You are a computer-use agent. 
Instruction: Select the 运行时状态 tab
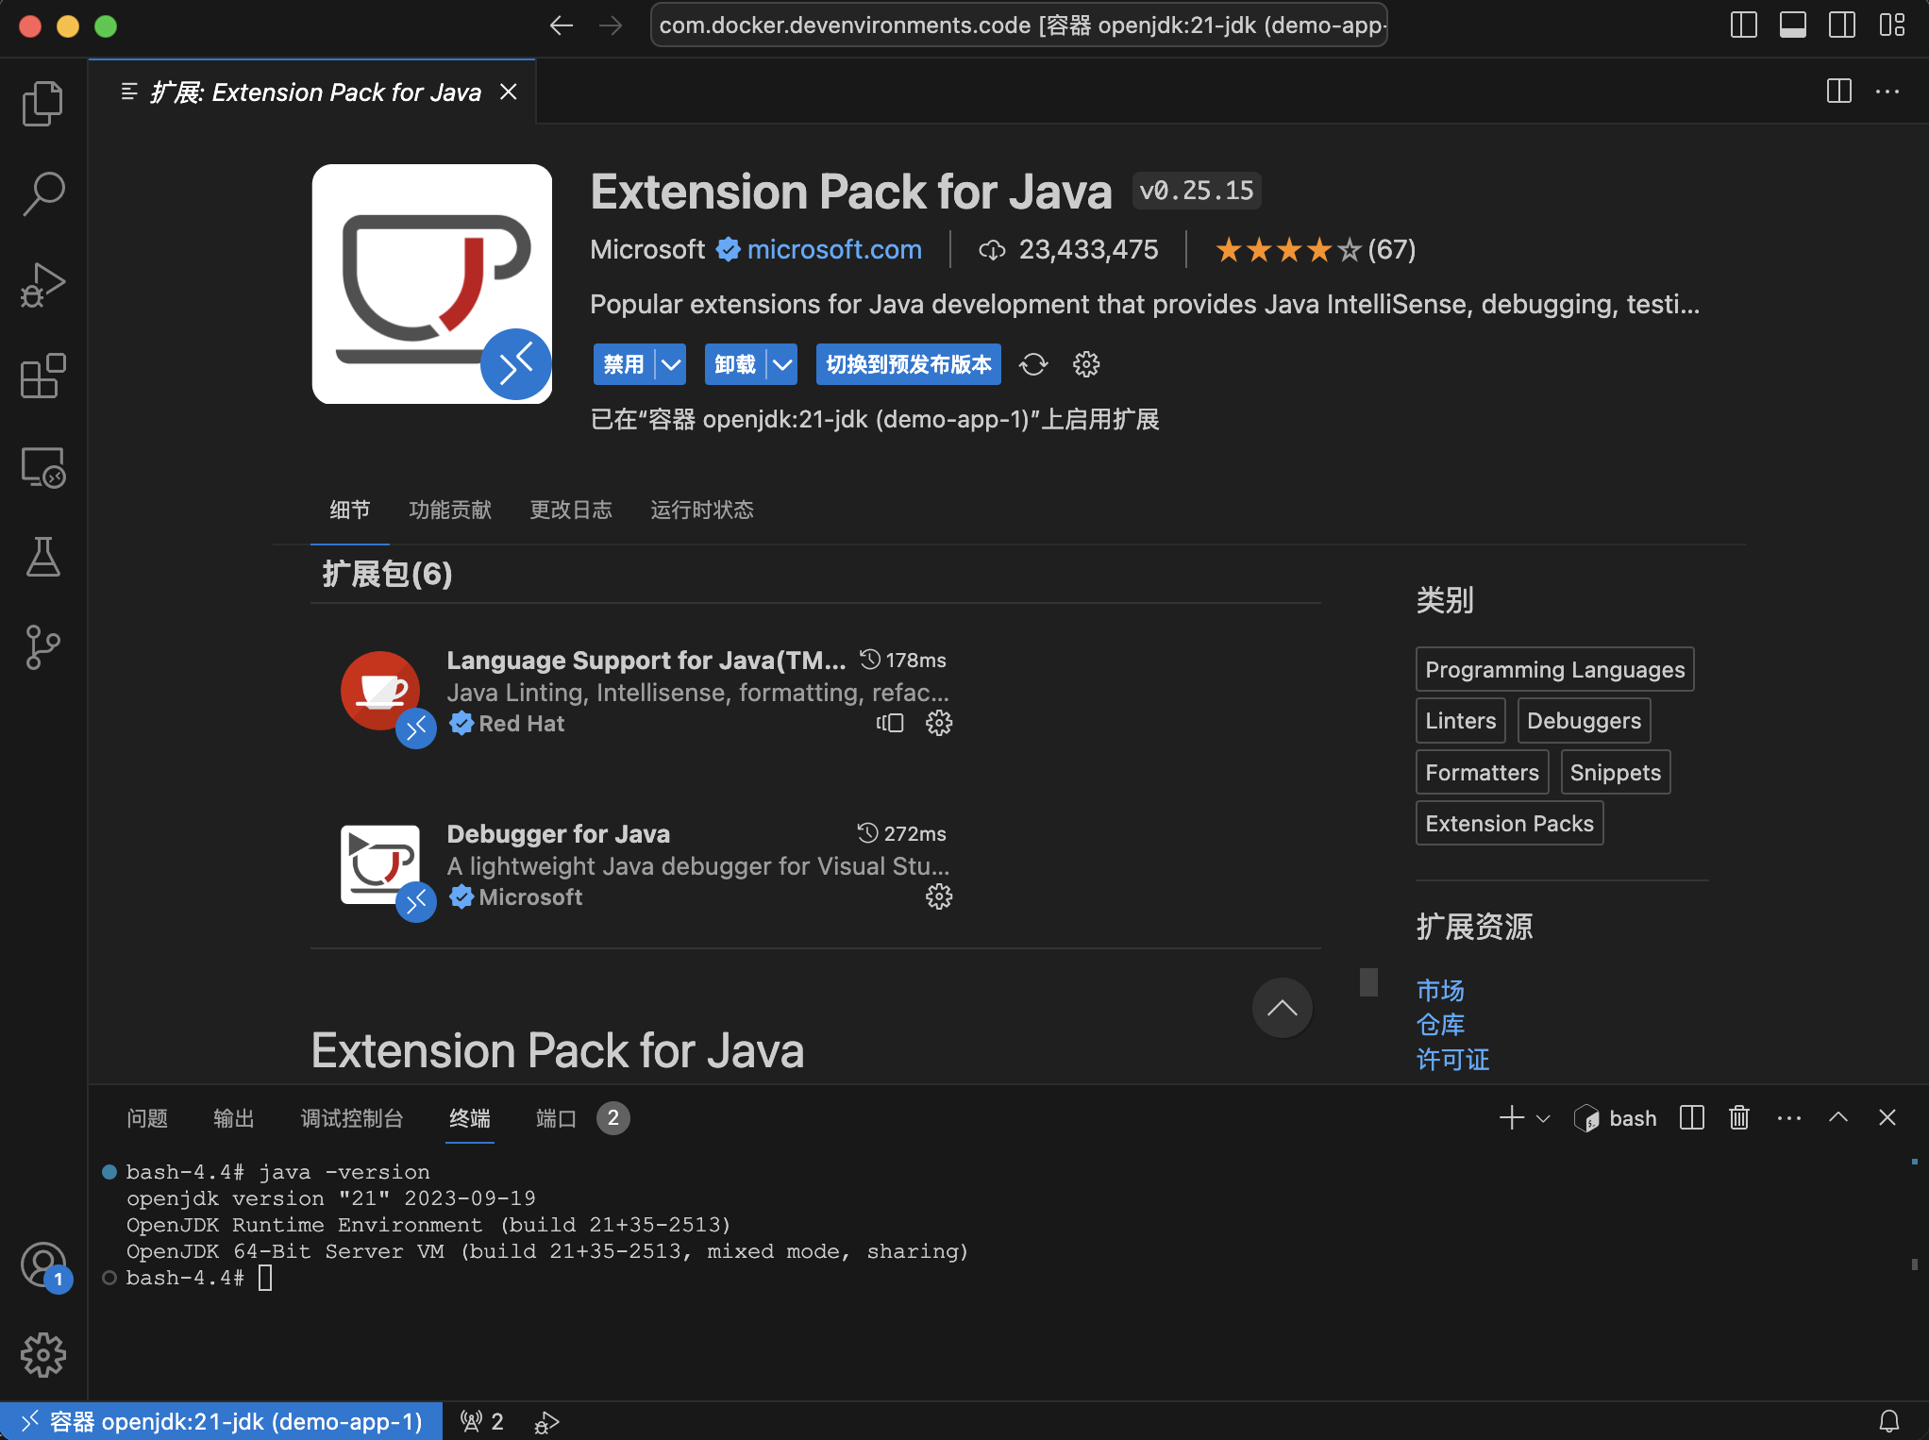point(702,510)
